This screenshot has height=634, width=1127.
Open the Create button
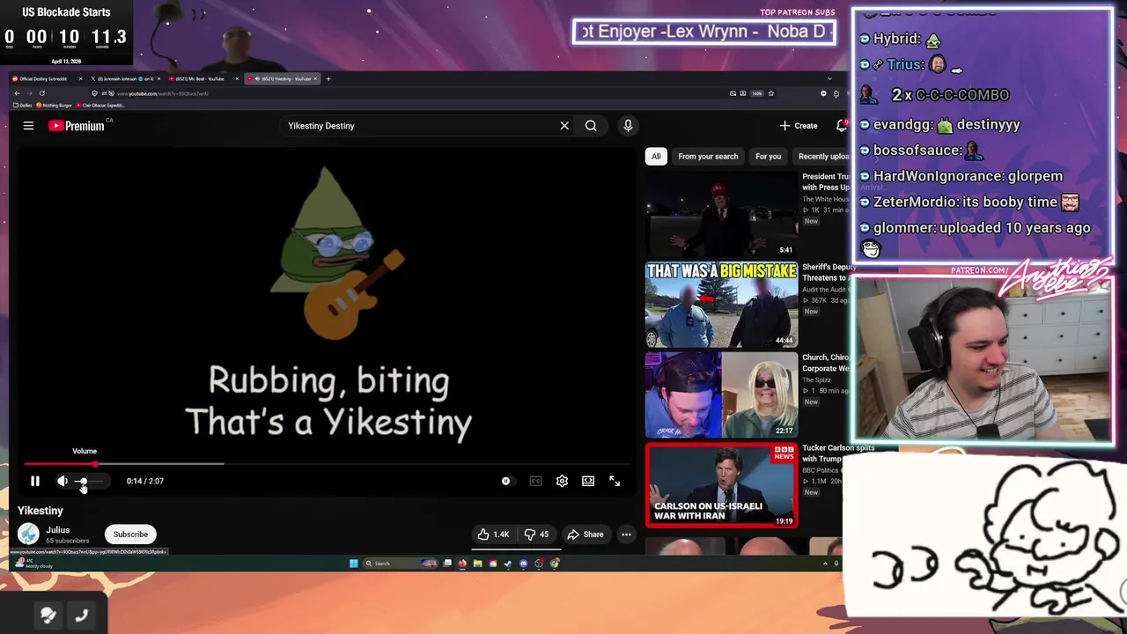coord(799,126)
